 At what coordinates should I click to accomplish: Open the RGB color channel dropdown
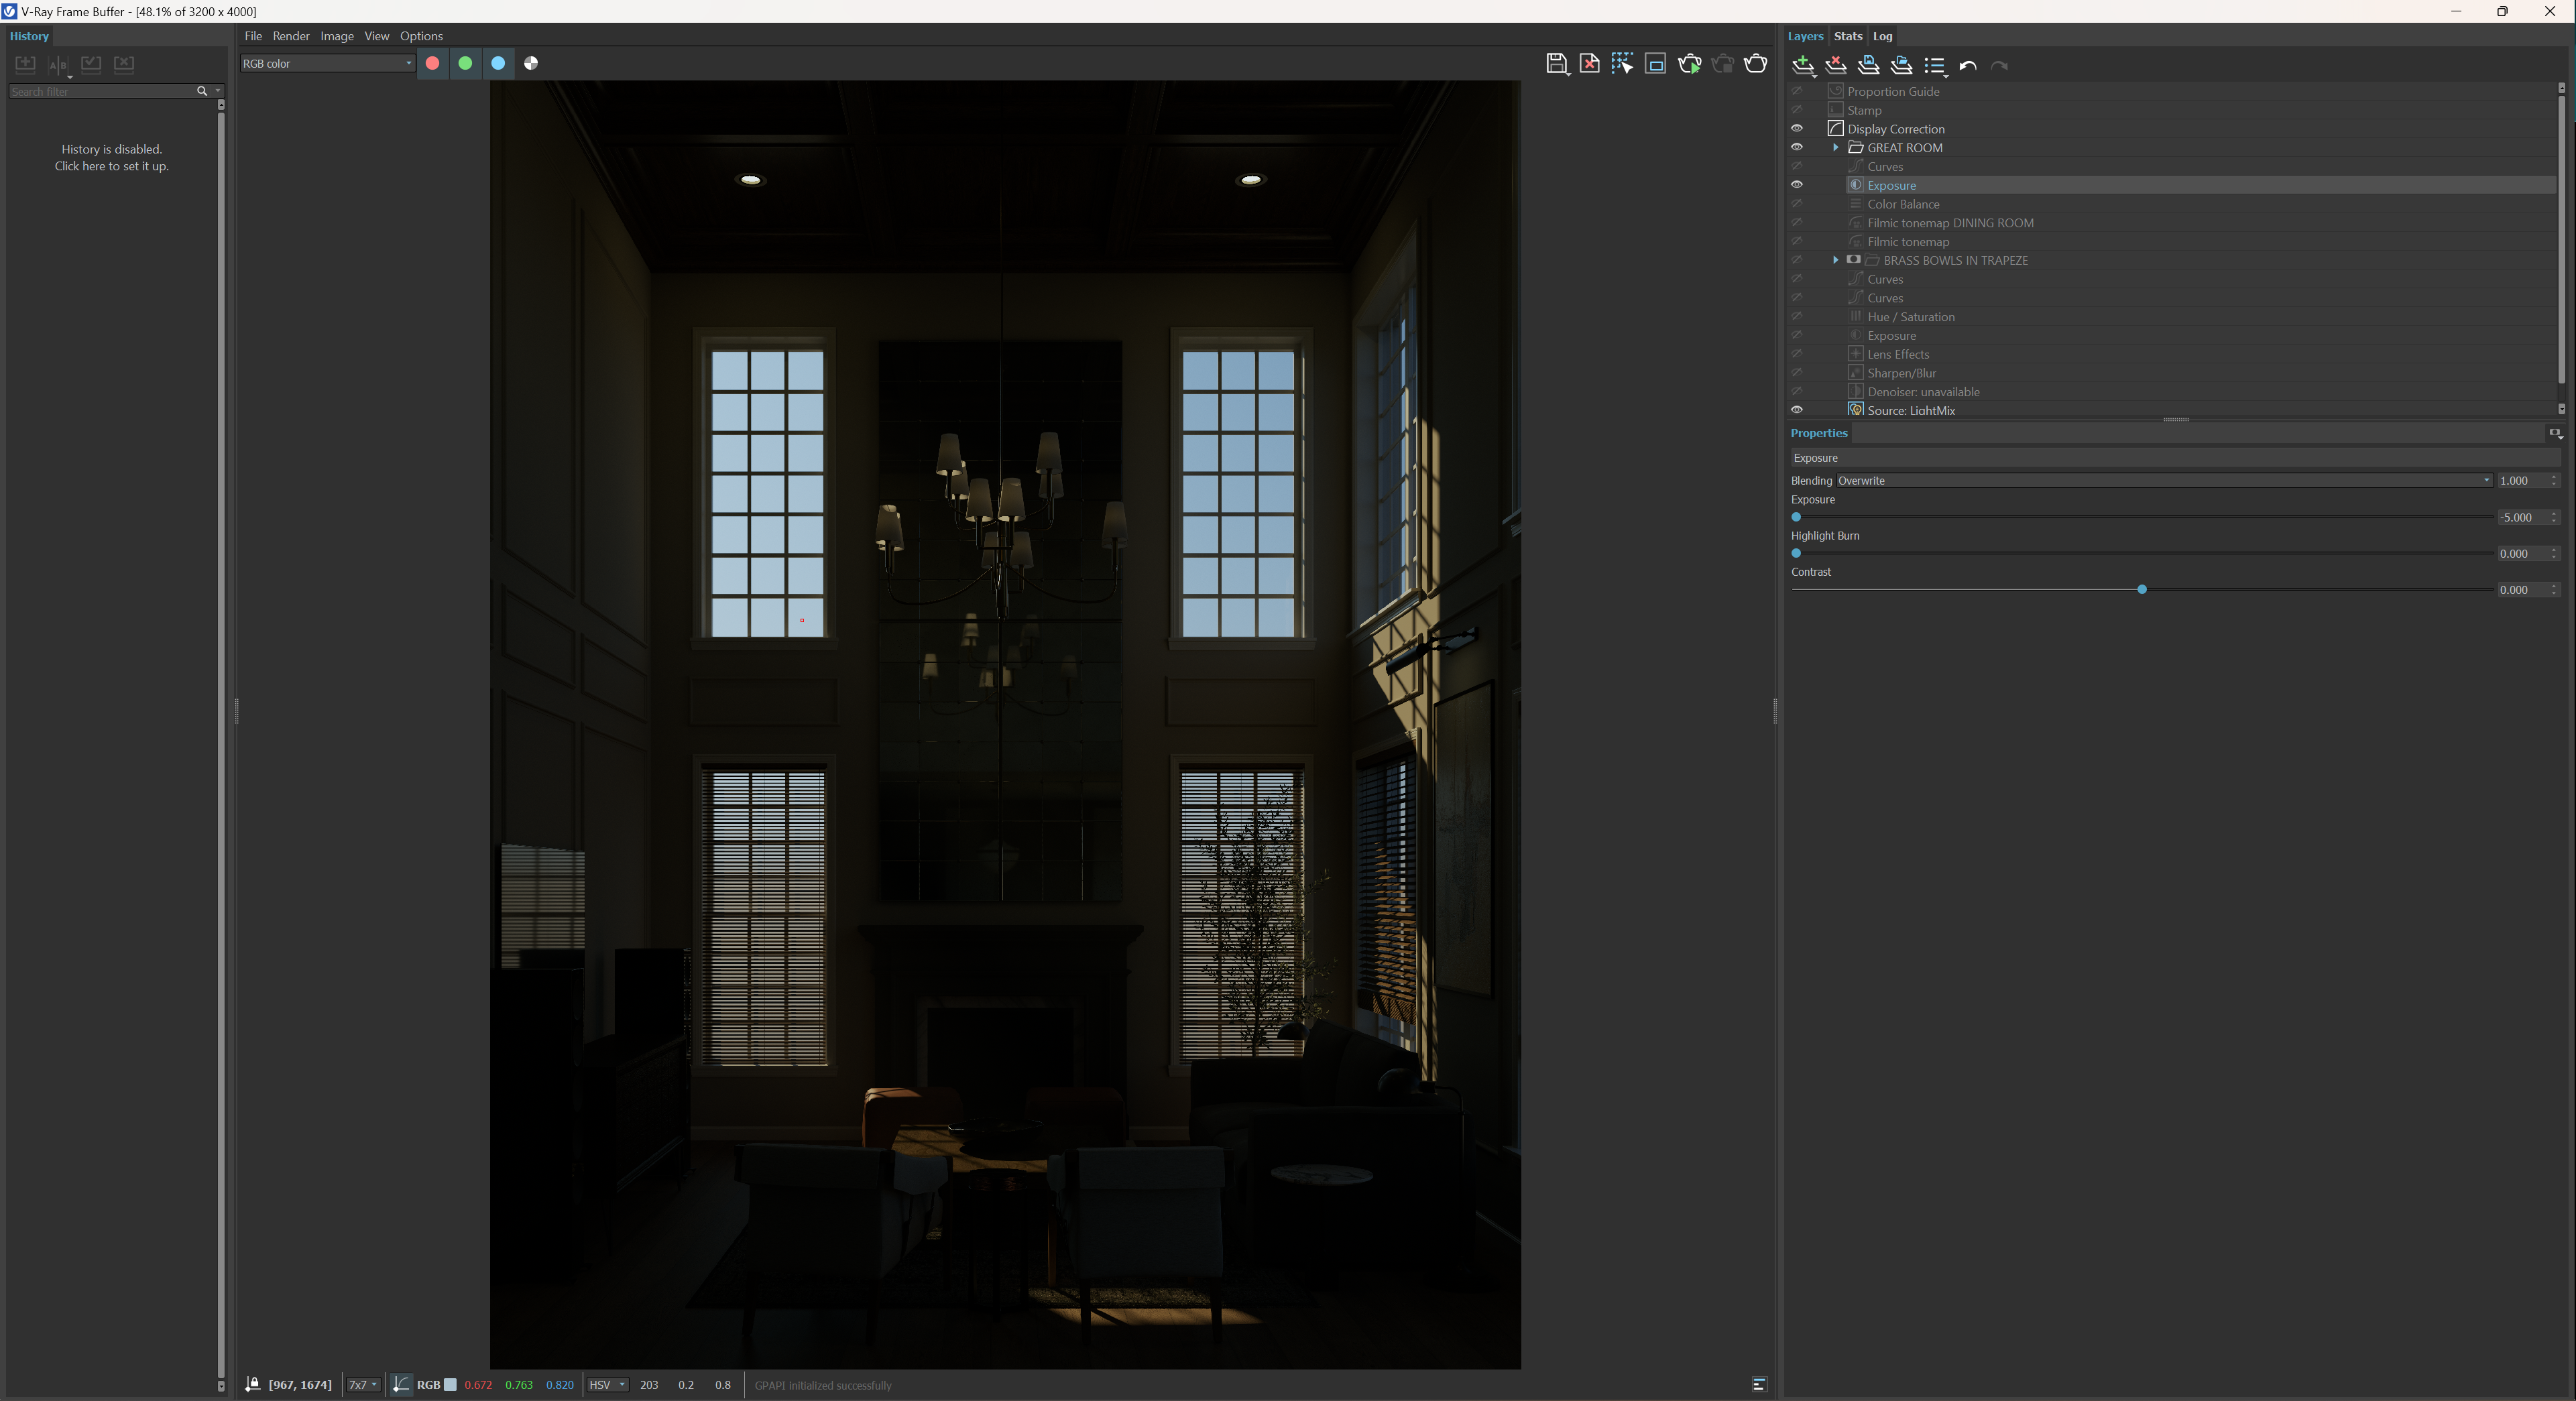(x=327, y=63)
